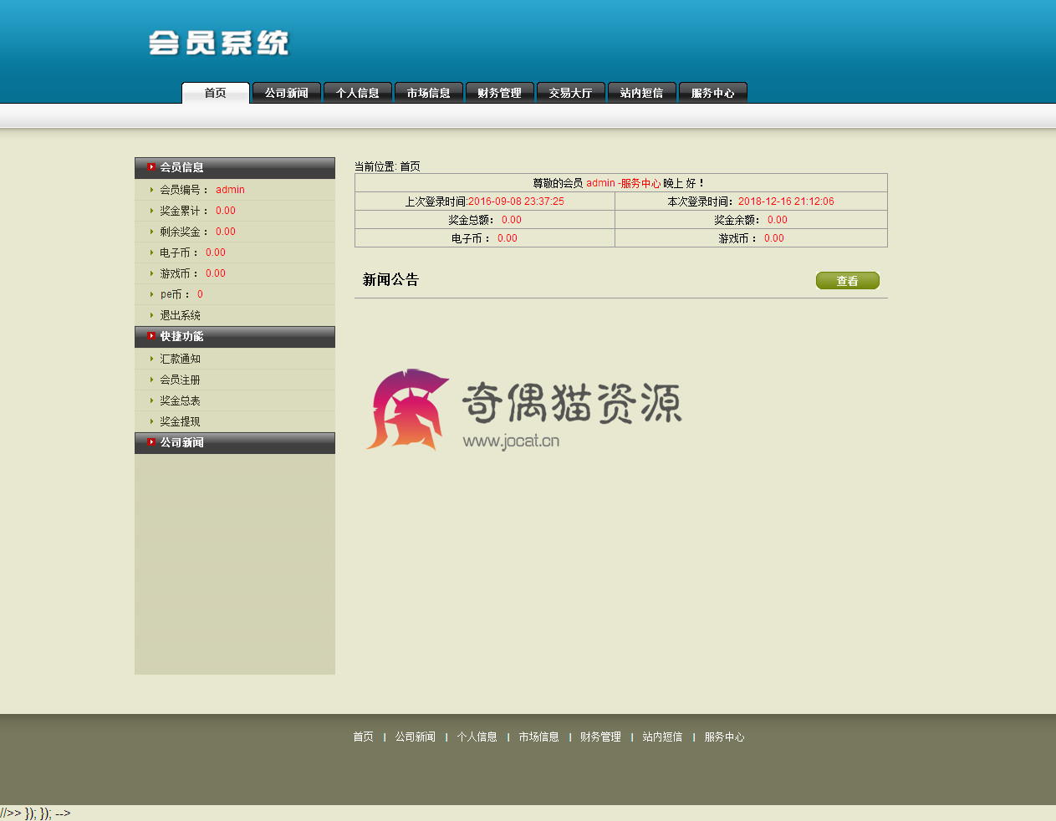Image resolution: width=1056 pixels, height=821 pixels.
Task: Click red arrow icon beside sidebar 公司新闻 header
Action: pos(151,442)
